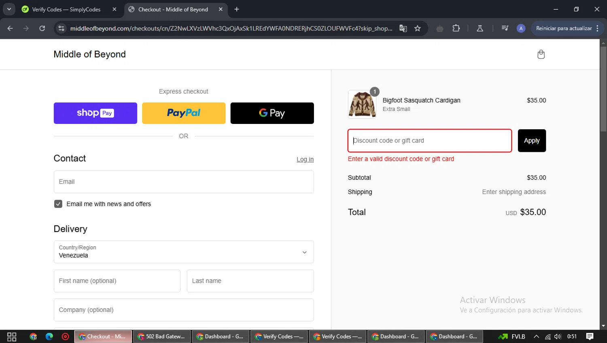
Task: Click the greyed robot extension icon
Action: coord(440,28)
